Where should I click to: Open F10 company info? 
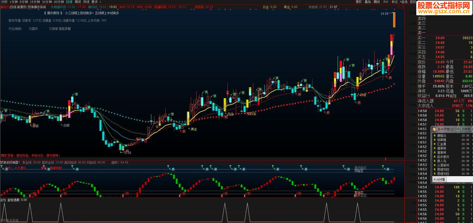coord(386,2)
